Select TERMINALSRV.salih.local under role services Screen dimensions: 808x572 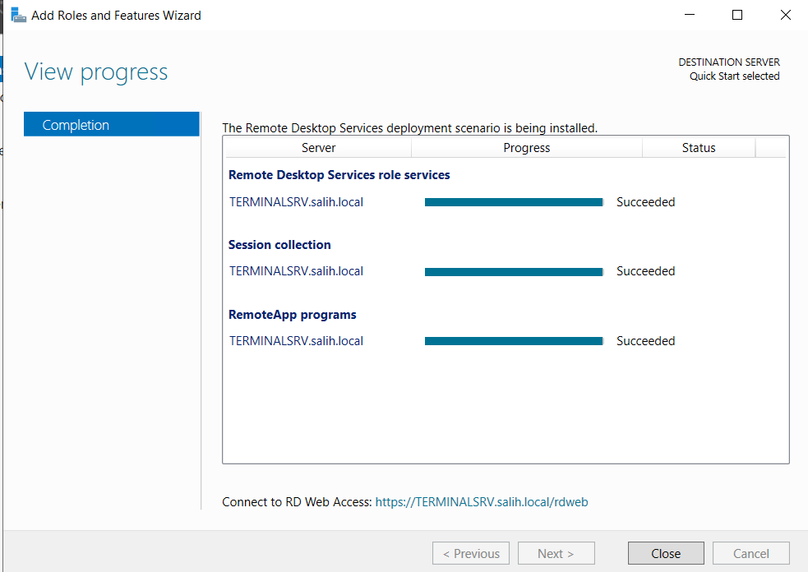pos(295,201)
